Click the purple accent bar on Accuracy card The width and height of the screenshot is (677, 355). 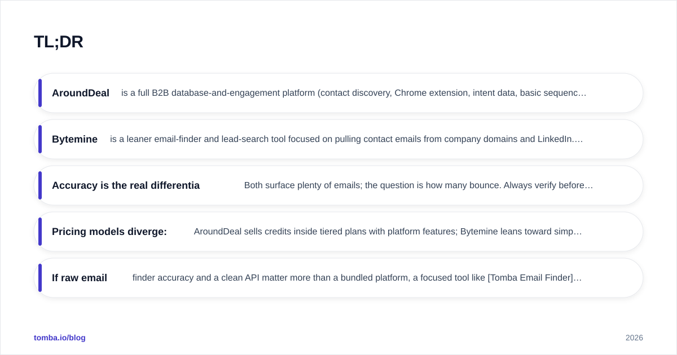40,185
